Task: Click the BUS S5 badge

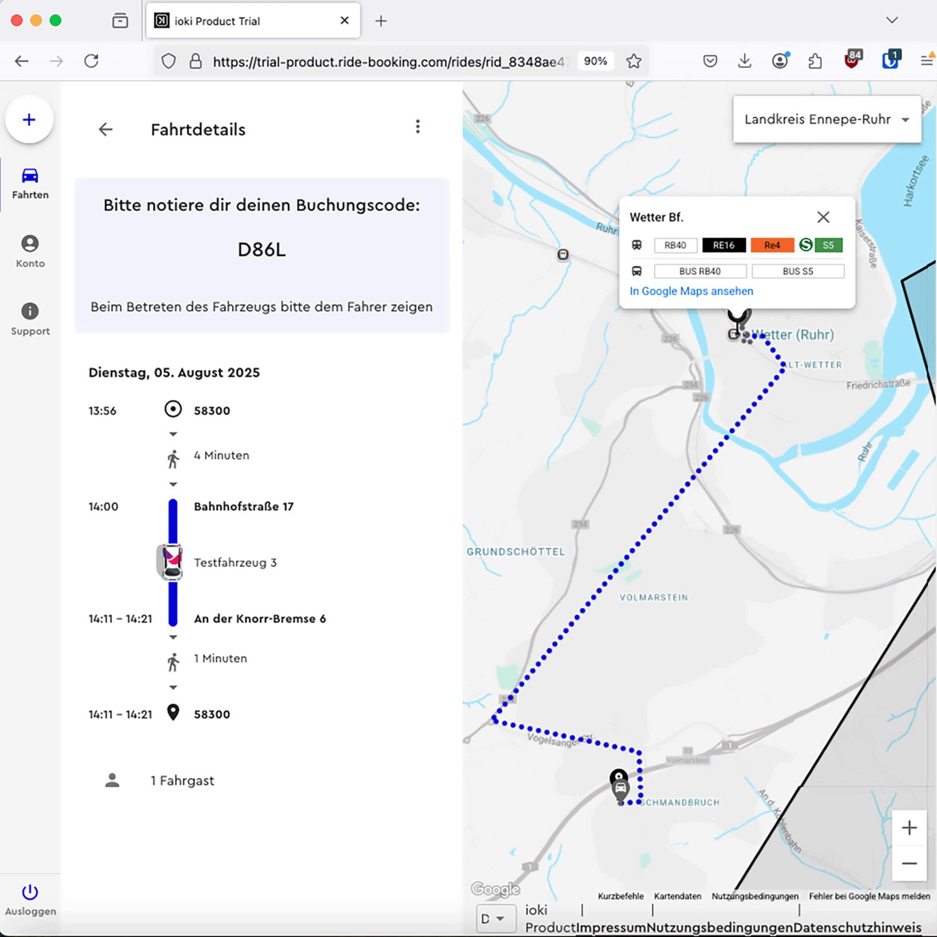Action: (x=798, y=271)
